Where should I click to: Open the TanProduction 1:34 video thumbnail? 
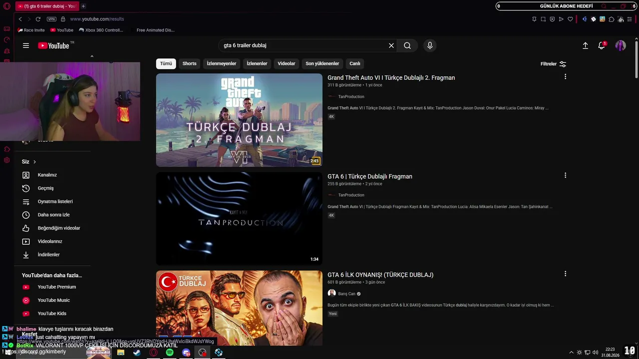pyautogui.click(x=239, y=218)
